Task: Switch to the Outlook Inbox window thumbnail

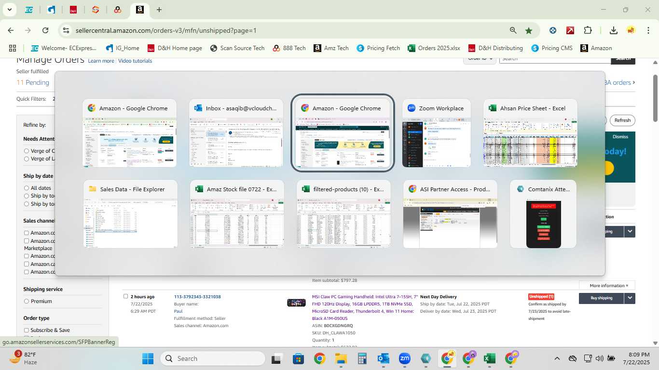Action: pos(236,133)
